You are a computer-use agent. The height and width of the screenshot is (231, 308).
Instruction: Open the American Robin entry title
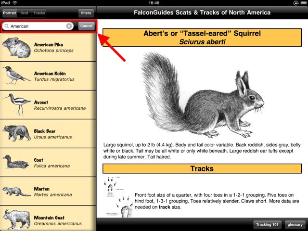click(x=50, y=74)
